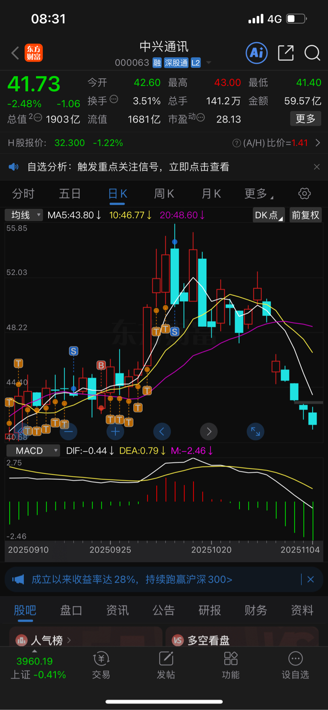Go back with the left arrow
328x710 pixels.
[15, 53]
